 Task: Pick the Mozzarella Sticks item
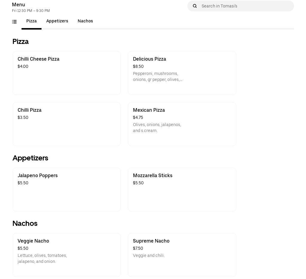(x=182, y=189)
